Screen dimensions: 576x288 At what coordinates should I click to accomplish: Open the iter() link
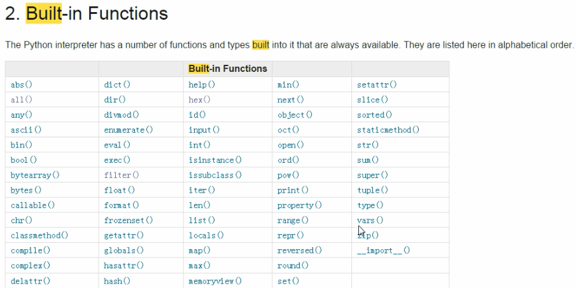tap(202, 190)
